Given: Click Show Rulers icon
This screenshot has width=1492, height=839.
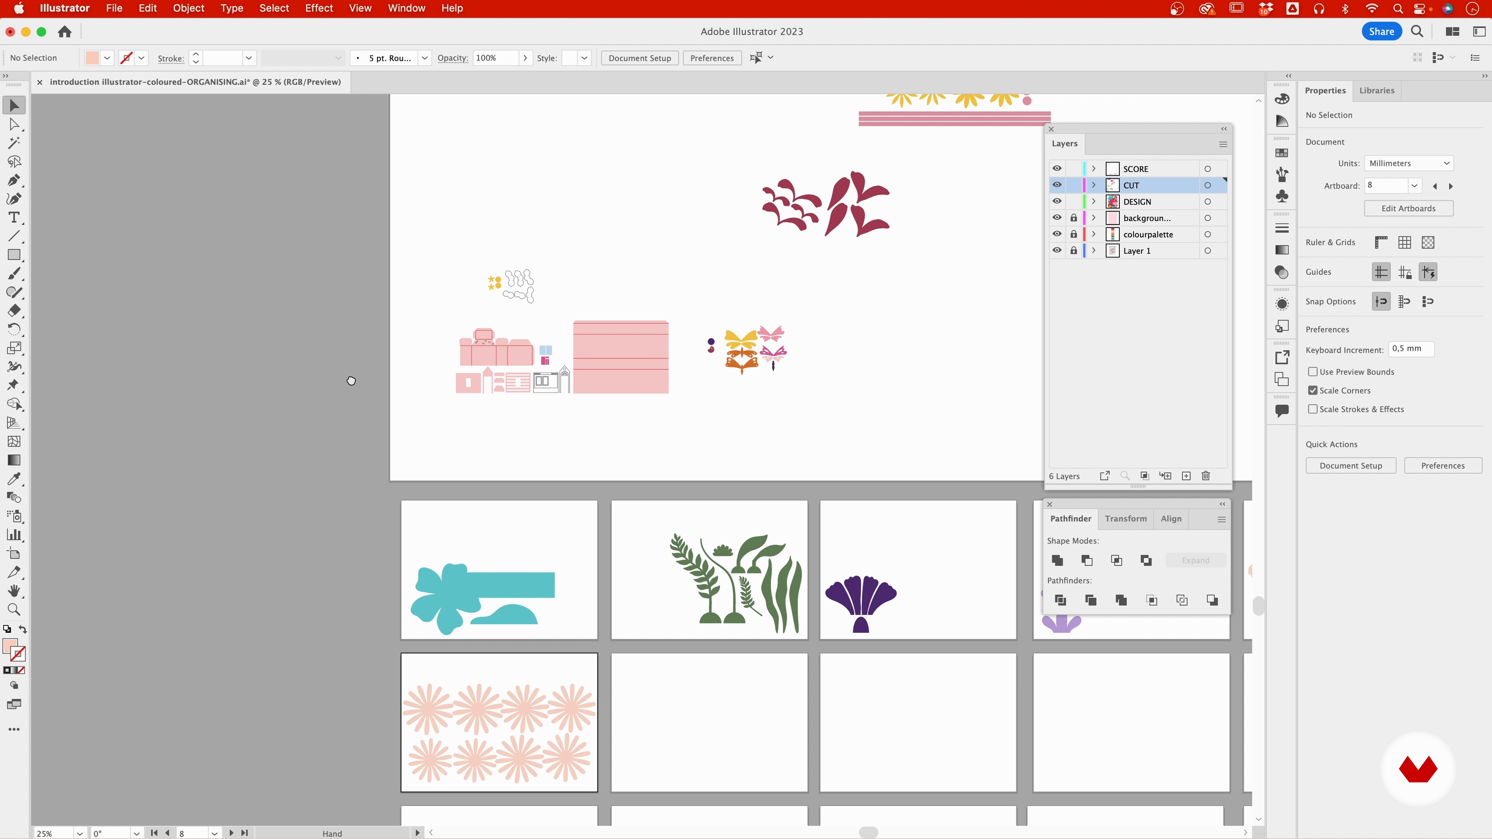Looking at the screenshot, I should 1381,243.
